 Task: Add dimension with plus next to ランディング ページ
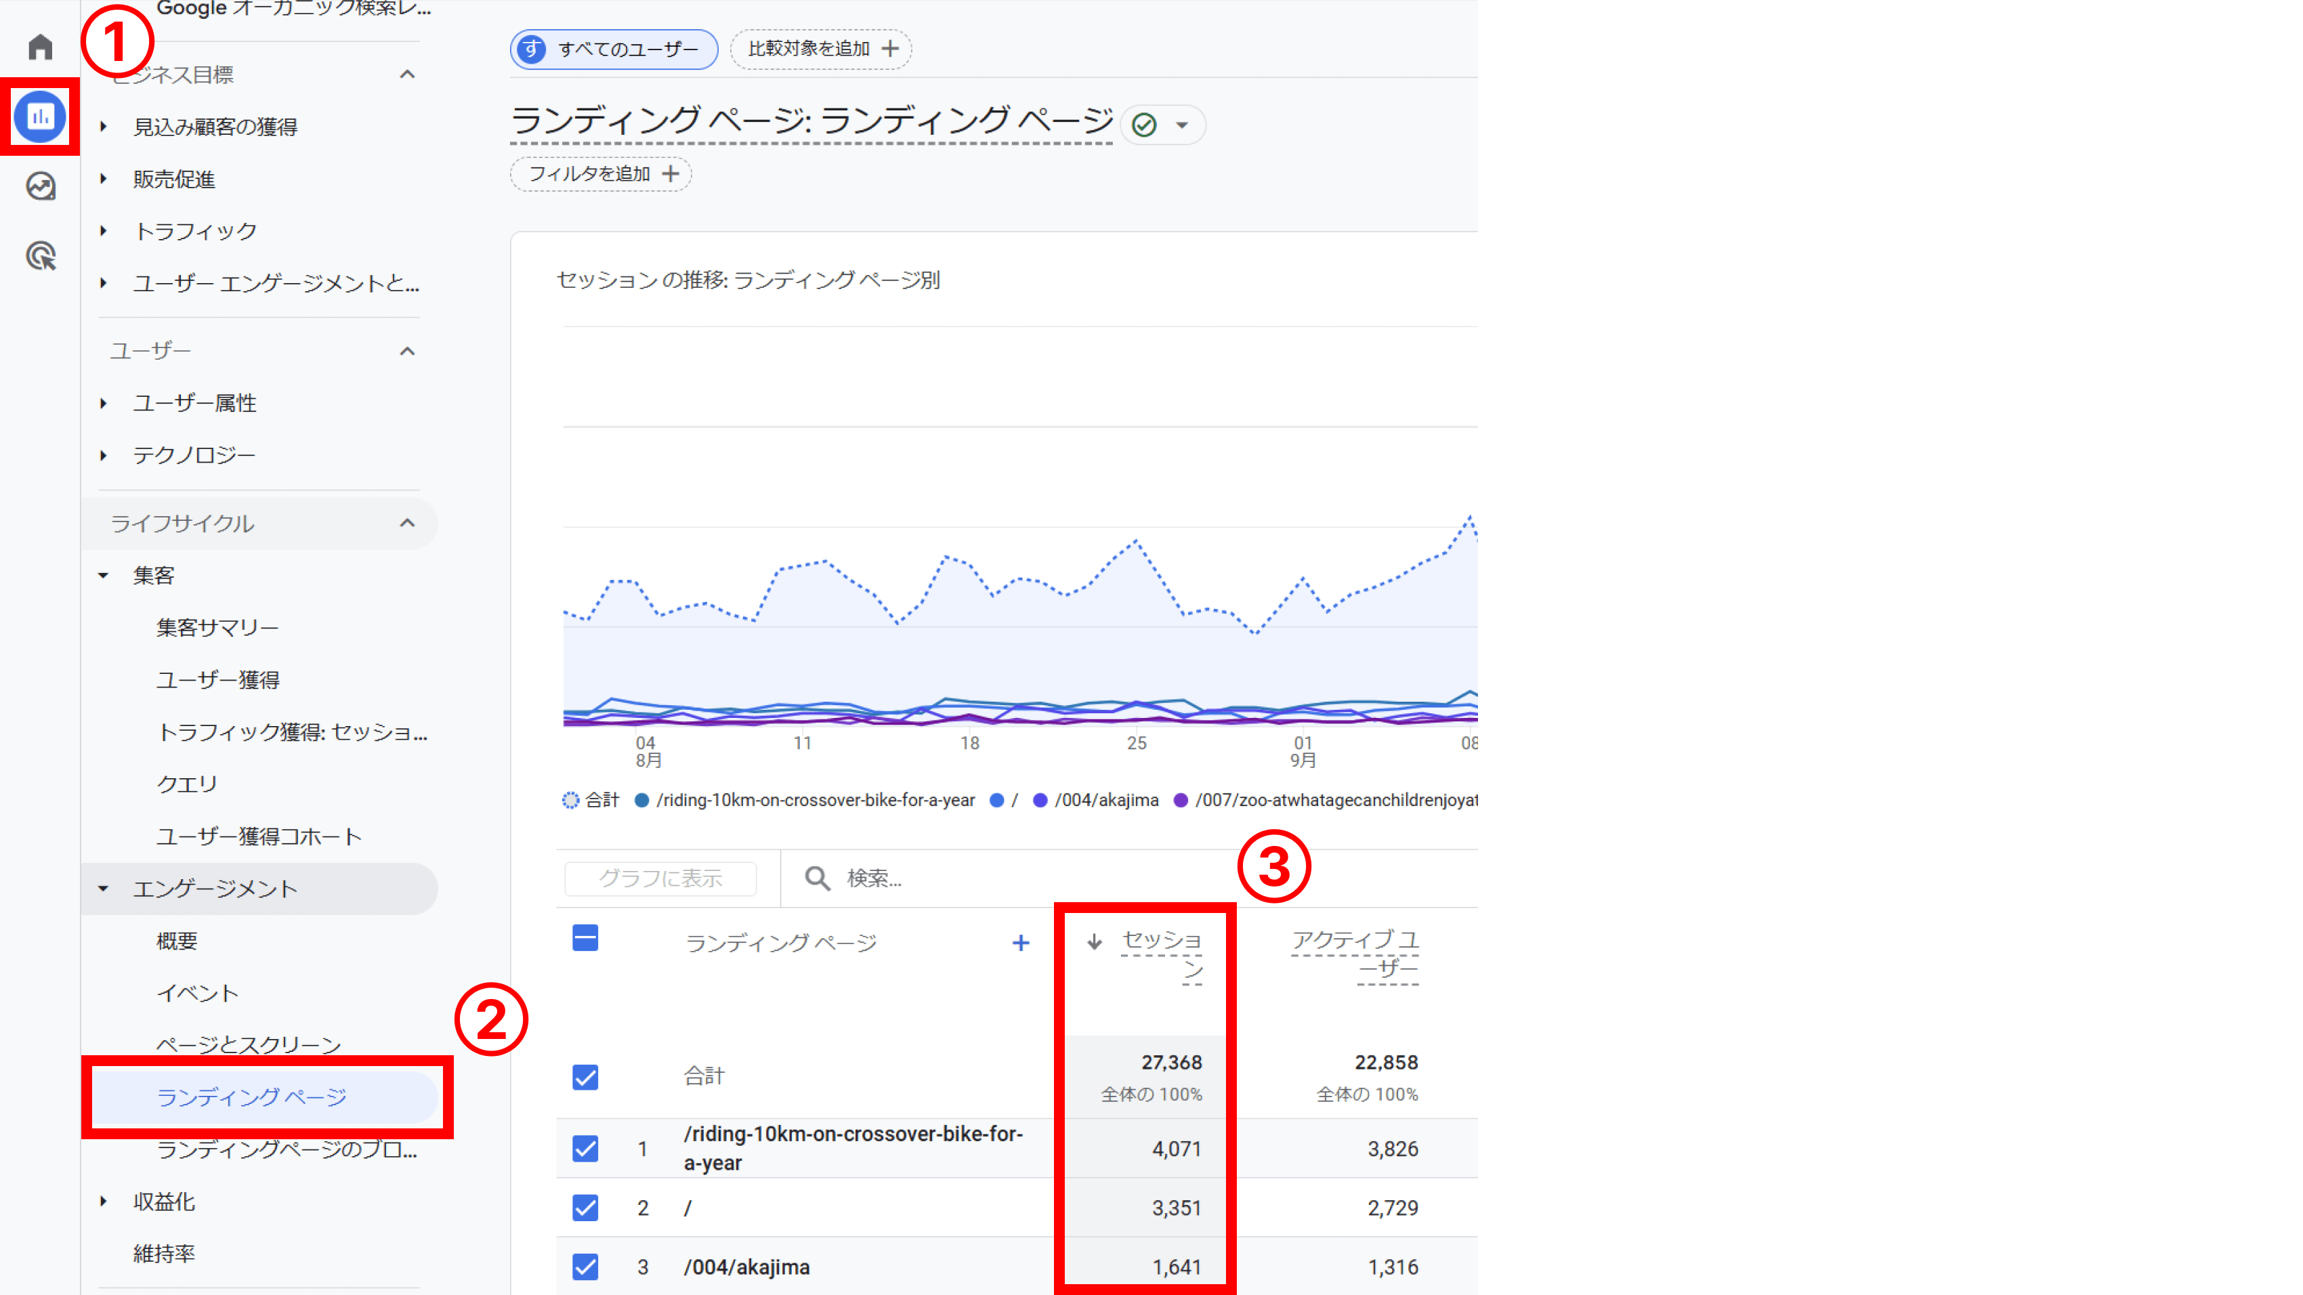1020,942
